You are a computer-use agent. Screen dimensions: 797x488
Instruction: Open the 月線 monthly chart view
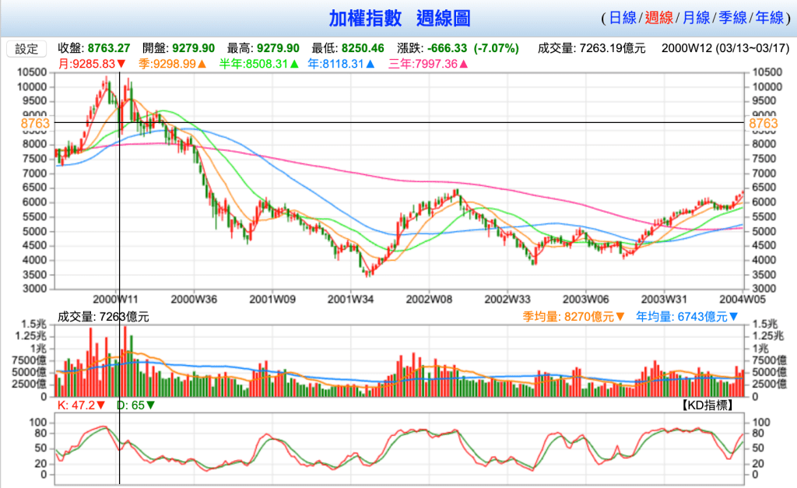696,18
